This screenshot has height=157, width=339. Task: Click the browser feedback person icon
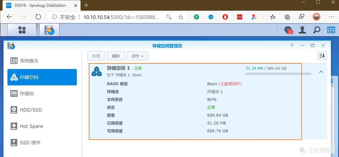click(301, 17)
